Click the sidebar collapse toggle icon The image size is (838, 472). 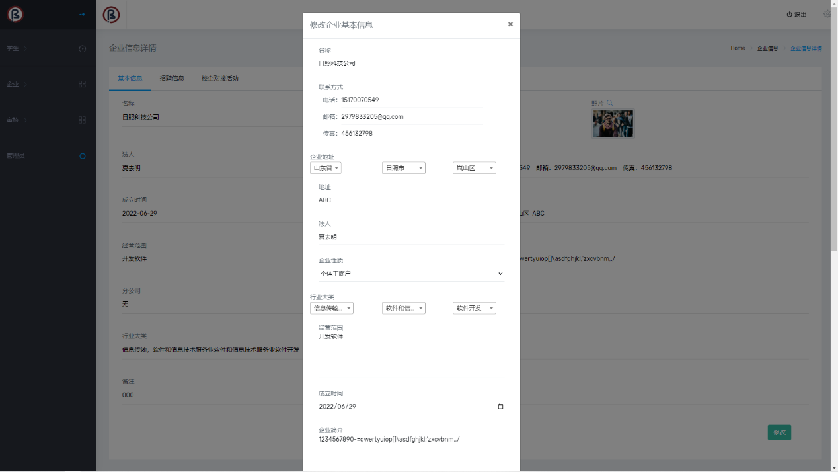click(82, 14)
